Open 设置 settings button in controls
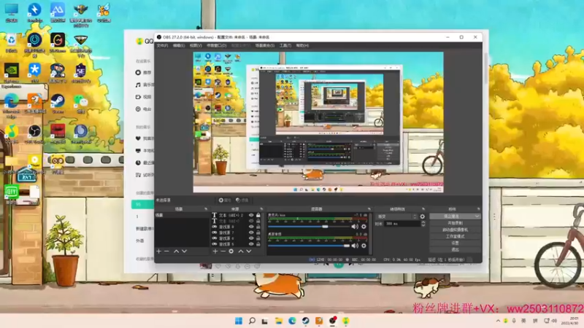 point(455,243)
